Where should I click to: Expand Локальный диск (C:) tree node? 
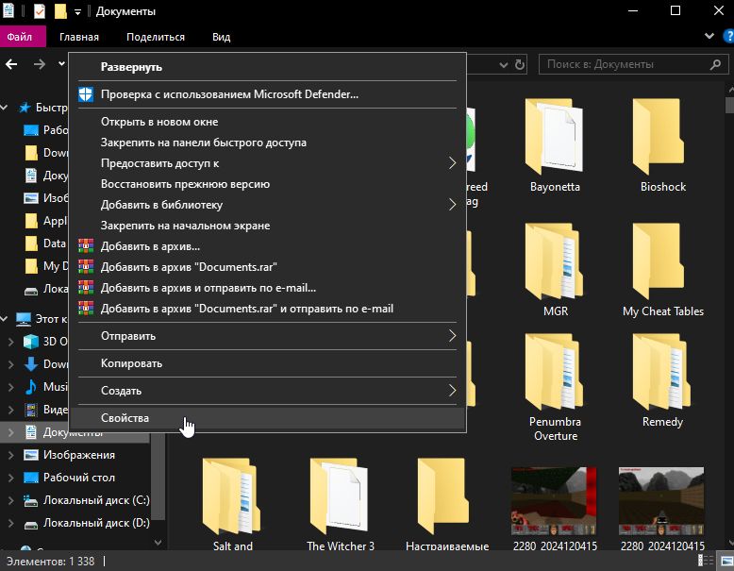tap(10, 500)
